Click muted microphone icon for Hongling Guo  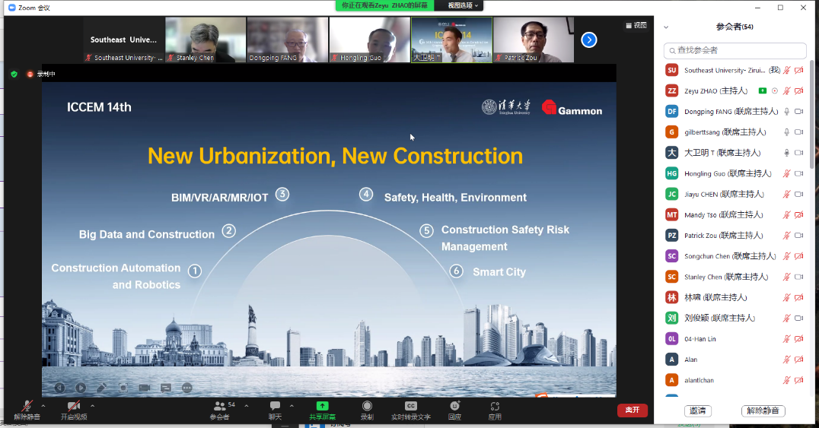point(786,173)
